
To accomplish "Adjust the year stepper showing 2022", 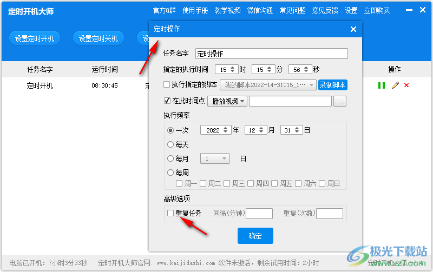I will pos(225,130).
